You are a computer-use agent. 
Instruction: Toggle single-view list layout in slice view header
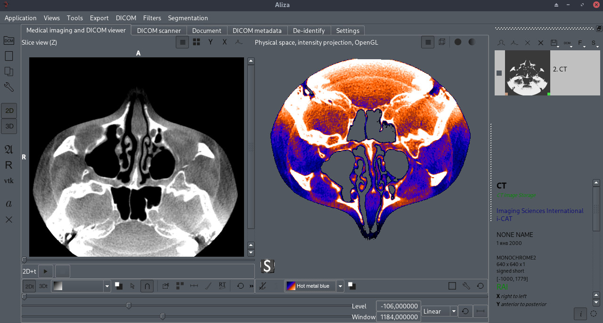pyautogui.click(x=183, y=42)
